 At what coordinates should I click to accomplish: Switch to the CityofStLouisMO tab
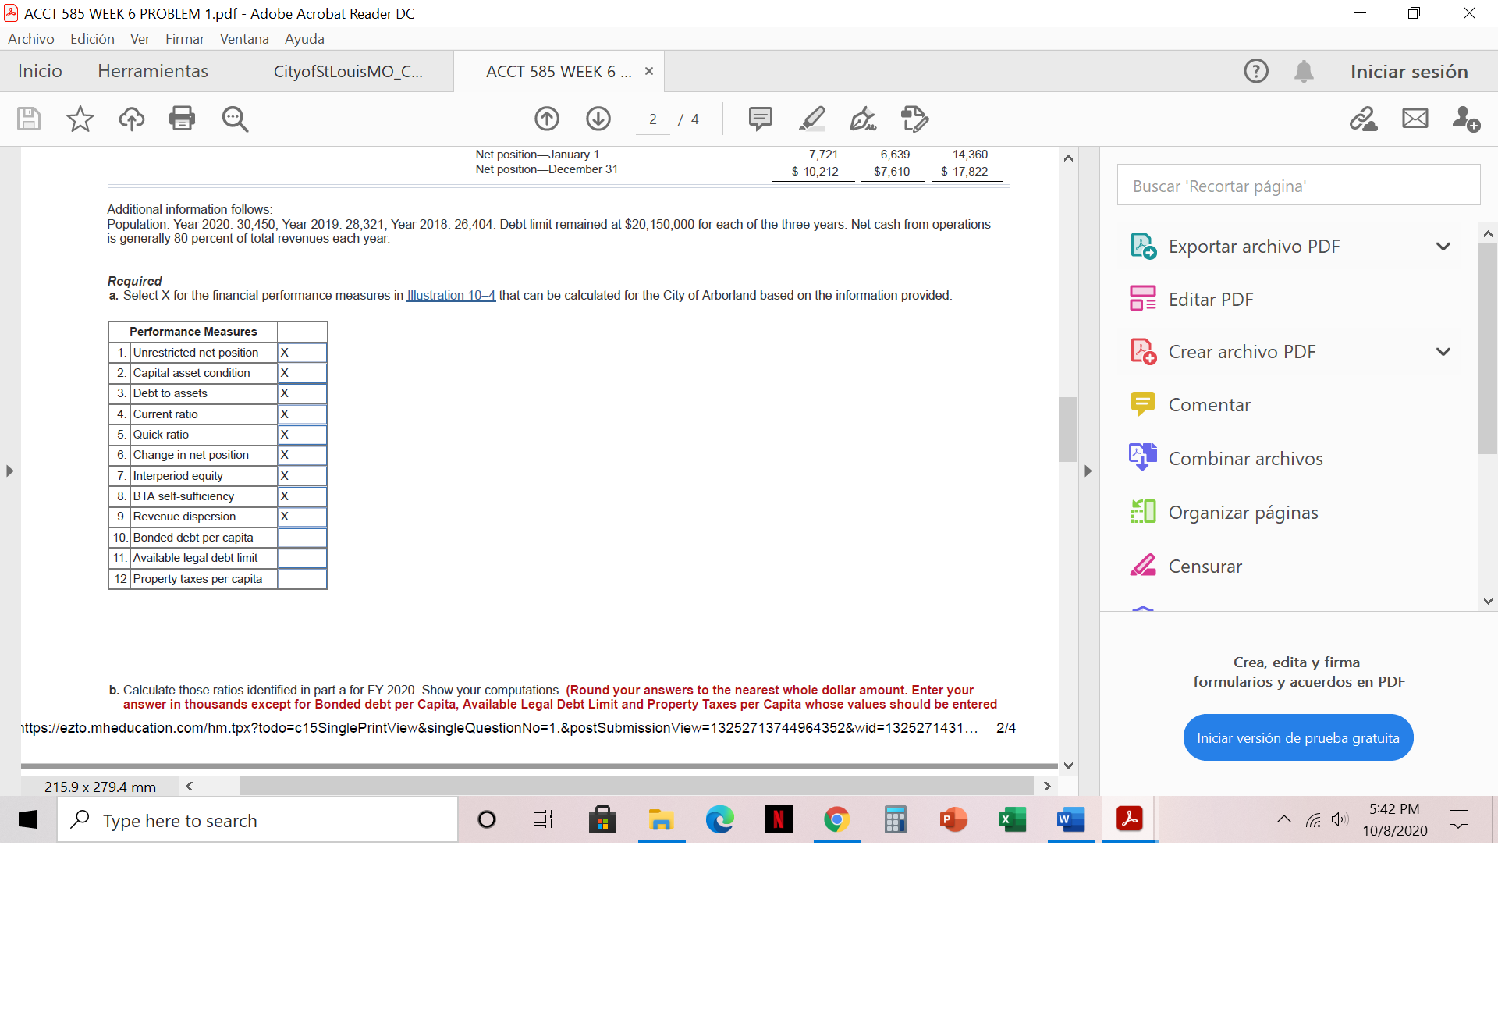point(348,71)
